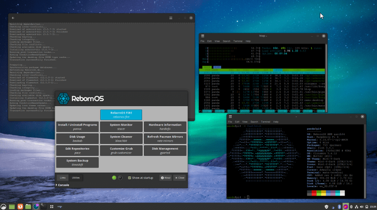377x210 pixels.
Task: Open the terminal taskbar icon
Action: (43, 206)
